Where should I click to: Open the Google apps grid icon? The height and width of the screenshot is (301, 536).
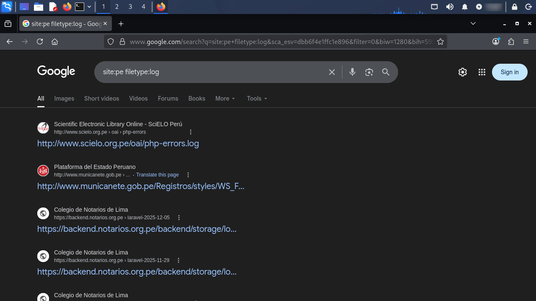(x=482, y=72)
